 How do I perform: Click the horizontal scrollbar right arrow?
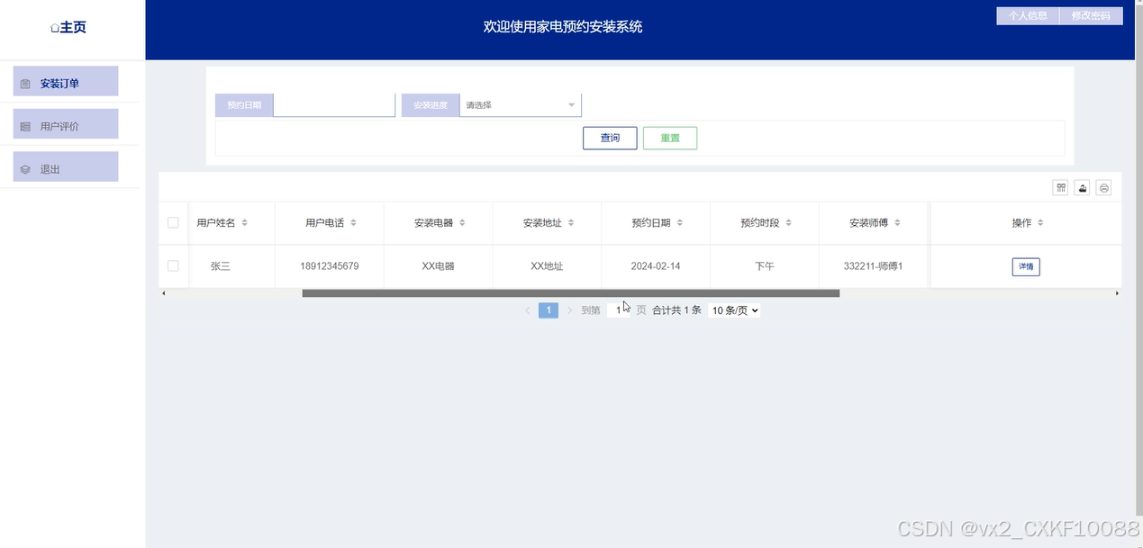[1117, 293]
